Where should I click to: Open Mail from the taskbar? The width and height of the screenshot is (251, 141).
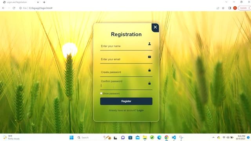138,137
